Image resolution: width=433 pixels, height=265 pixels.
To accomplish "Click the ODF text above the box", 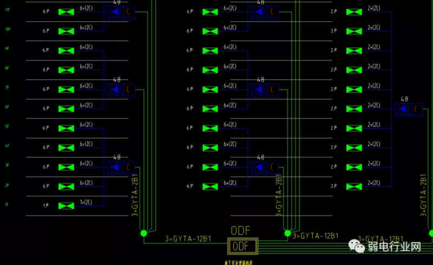I will (x=241, y=231).
